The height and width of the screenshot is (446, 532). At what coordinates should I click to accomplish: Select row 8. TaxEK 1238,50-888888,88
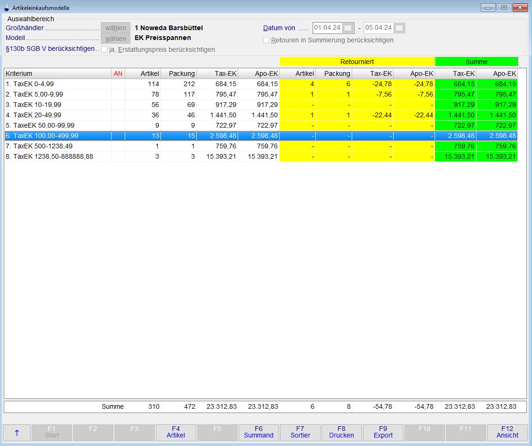point(57,156)
